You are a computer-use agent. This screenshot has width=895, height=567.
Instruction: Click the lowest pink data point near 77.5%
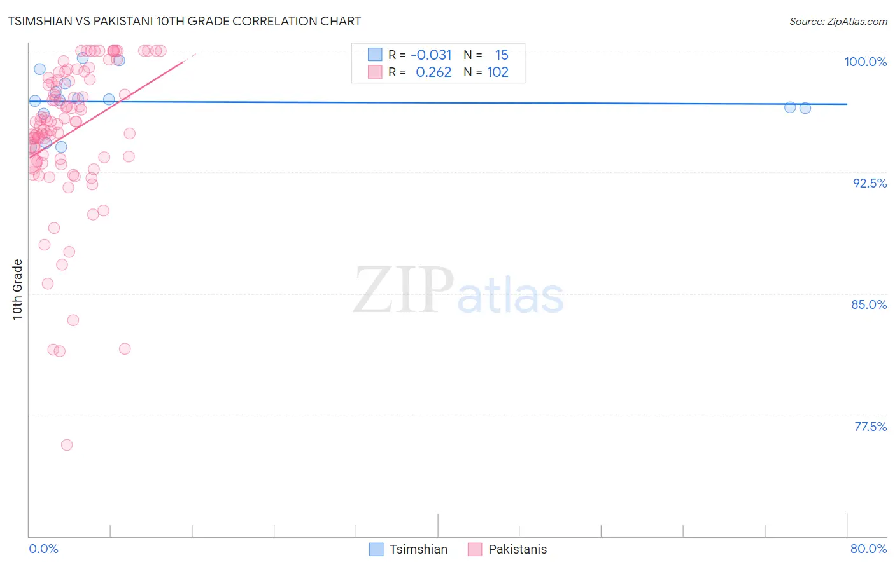(x=67, y=445)
